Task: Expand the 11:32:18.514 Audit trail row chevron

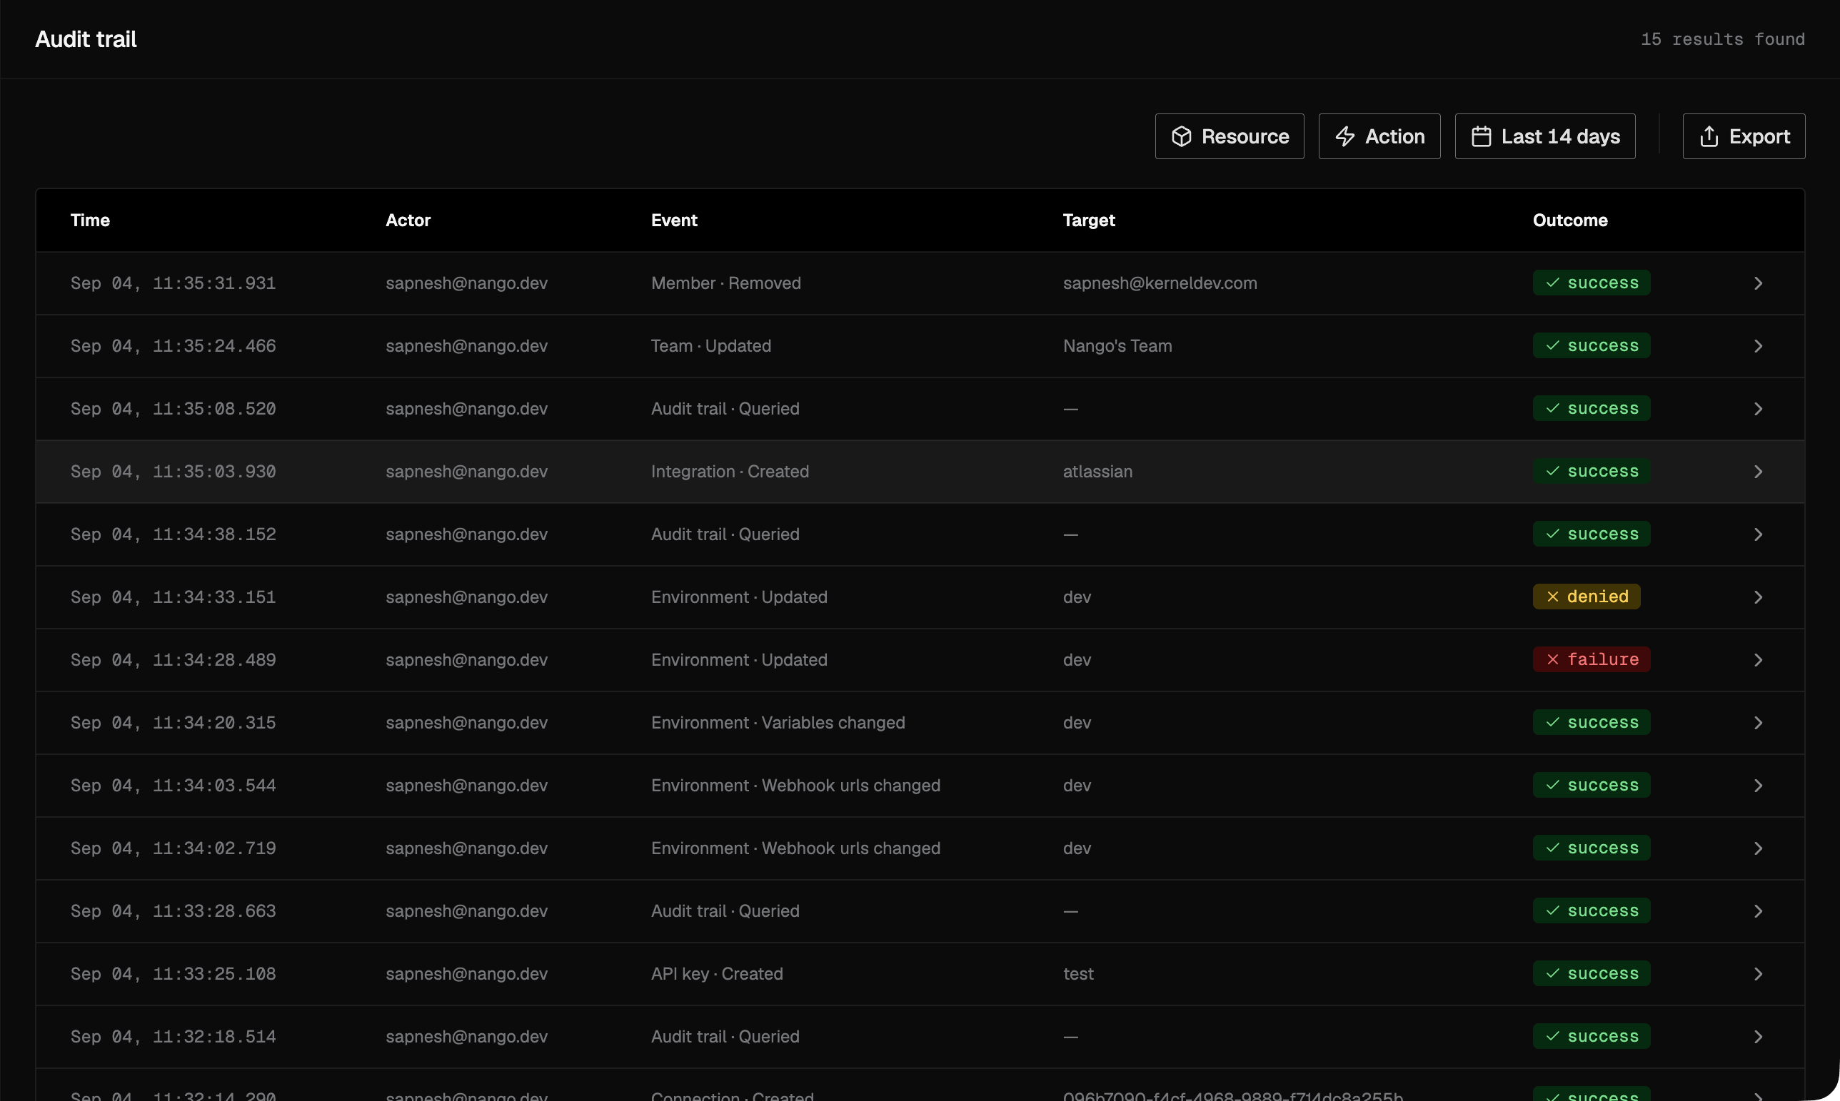Action: [1758, 1037]
